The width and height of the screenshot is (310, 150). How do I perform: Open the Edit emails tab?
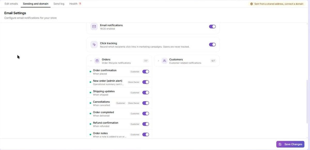(11, 4)
